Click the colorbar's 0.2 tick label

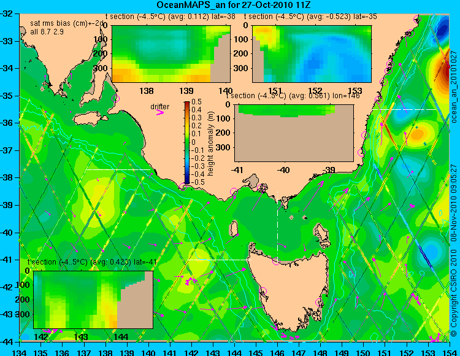pos(196,126)
